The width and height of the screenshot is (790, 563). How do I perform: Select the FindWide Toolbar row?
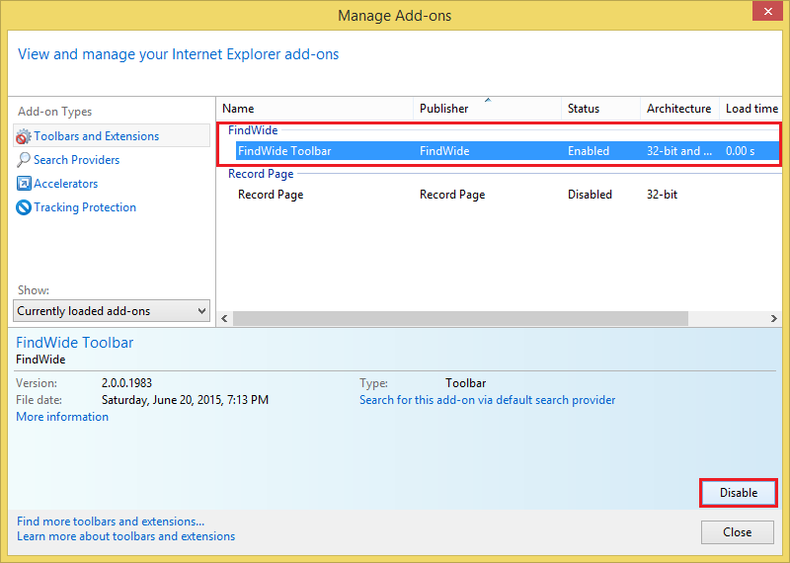[509, 151]
